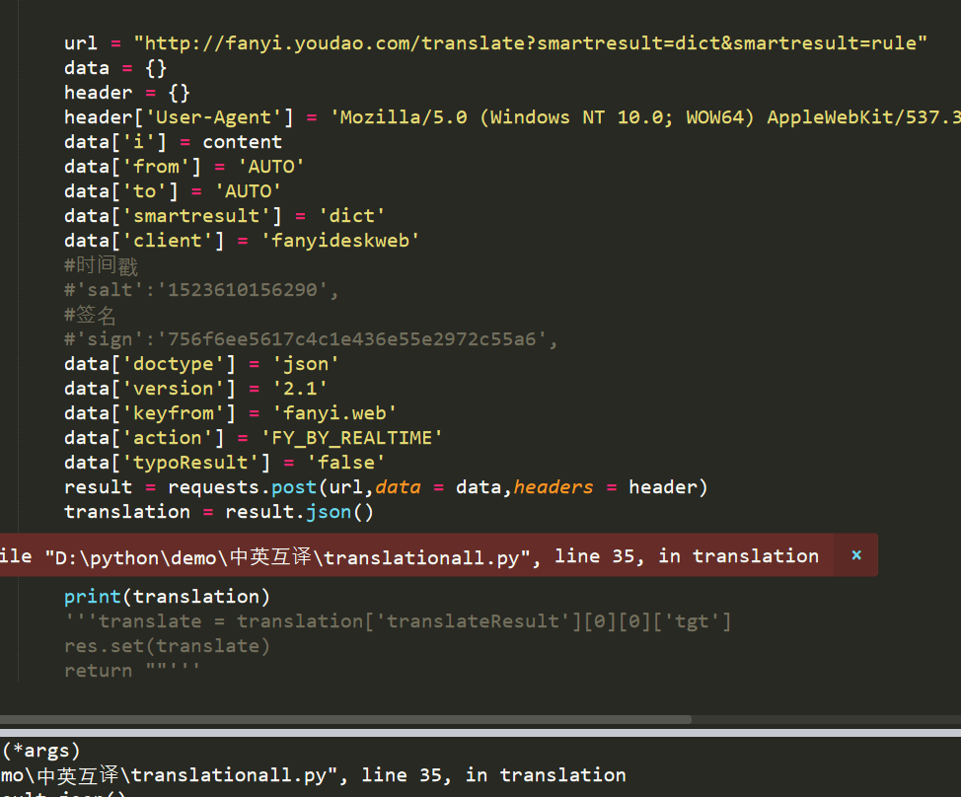Click the commented-out 'salt' line
961x797 pixels.
coord(201,290)
